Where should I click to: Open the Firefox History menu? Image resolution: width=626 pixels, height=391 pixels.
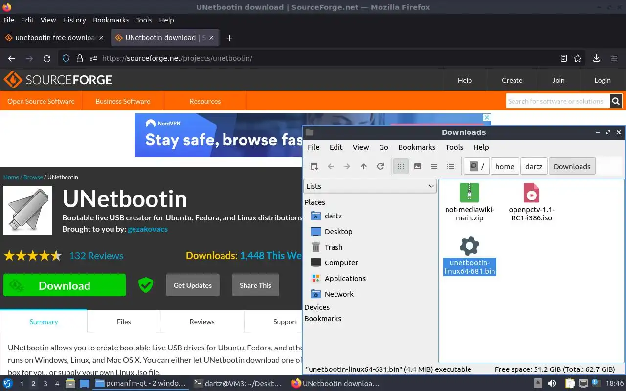[x=74, y=20]
